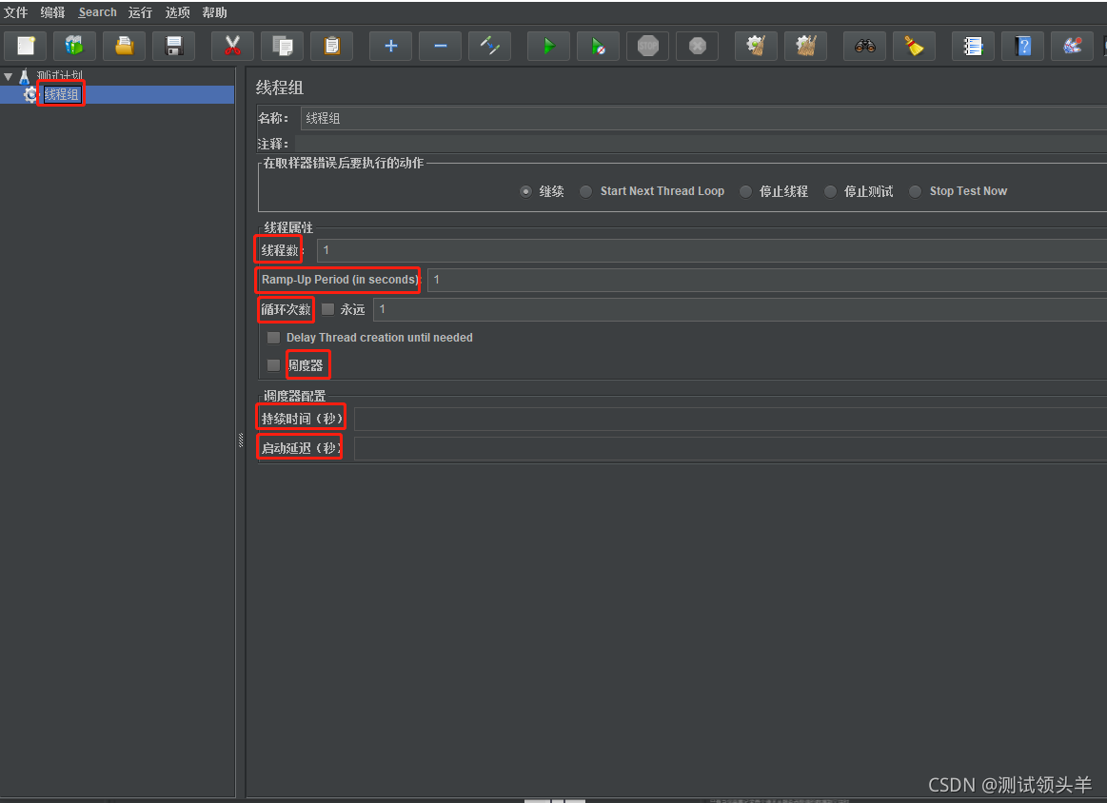Viewport: 1107px width, 803px height.
Task: Select 线程组 node in the tree
Action: pyautogui.click(x=62, y=94)
